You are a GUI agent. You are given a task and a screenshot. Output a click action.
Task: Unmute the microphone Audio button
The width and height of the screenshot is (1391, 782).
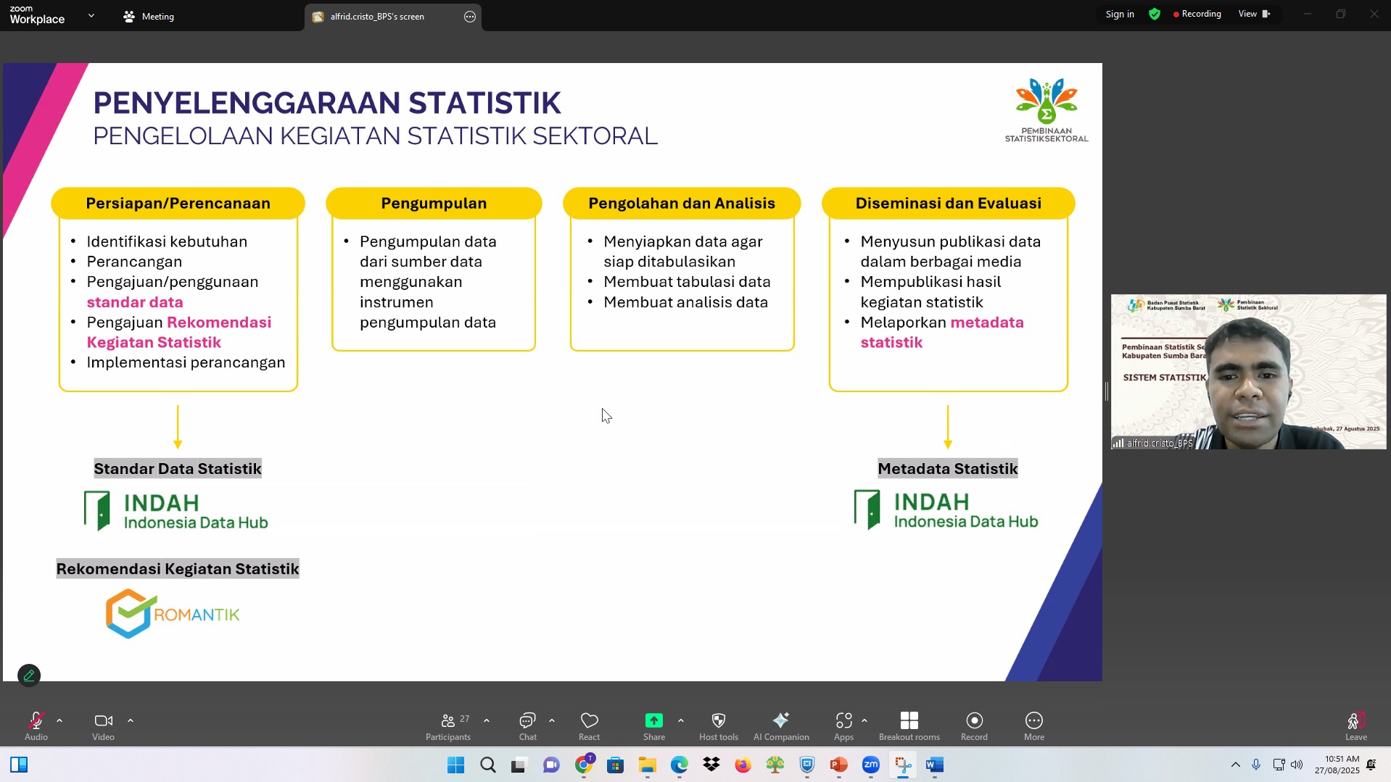pos(36,725)
